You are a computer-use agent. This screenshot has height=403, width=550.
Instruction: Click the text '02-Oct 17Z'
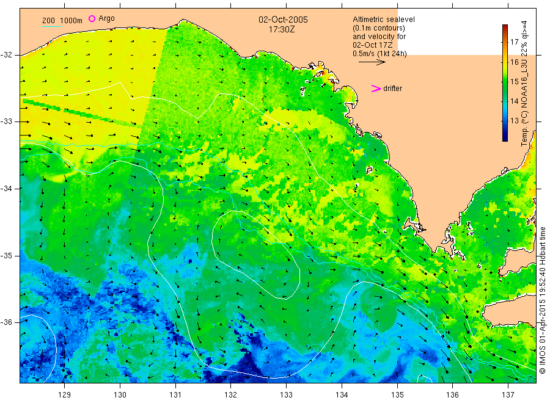tap(373, 45)
